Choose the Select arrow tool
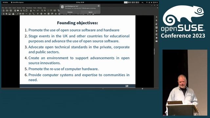This screenshot has height=118, width=210. coord(4,14)
